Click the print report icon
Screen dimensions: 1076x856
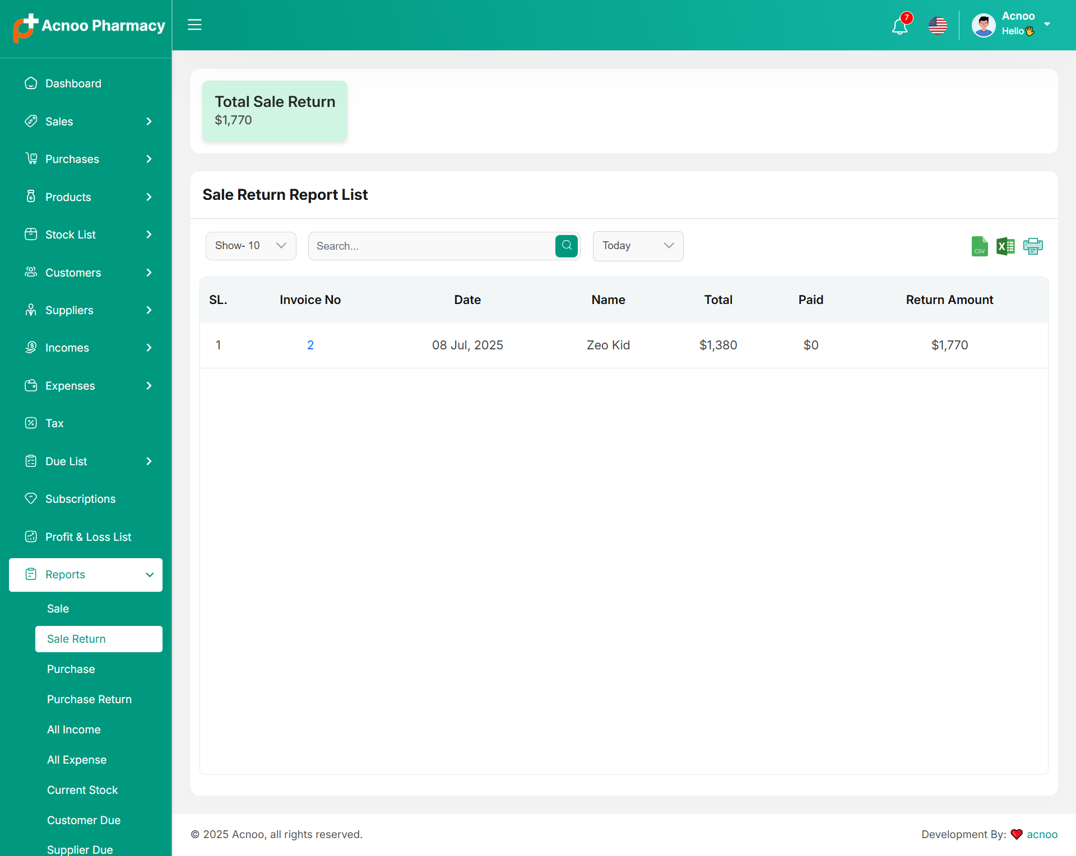[x=1032, y=246]
